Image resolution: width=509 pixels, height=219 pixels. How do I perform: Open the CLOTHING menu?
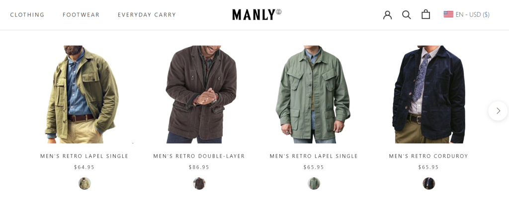click(x=27, y=14)
